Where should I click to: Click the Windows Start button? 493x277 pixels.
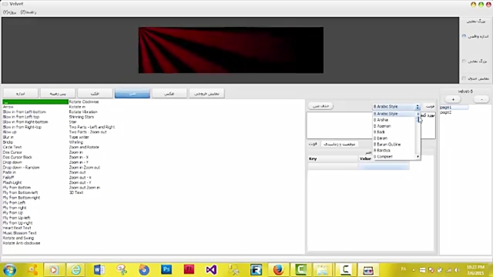tap(9, 269)
